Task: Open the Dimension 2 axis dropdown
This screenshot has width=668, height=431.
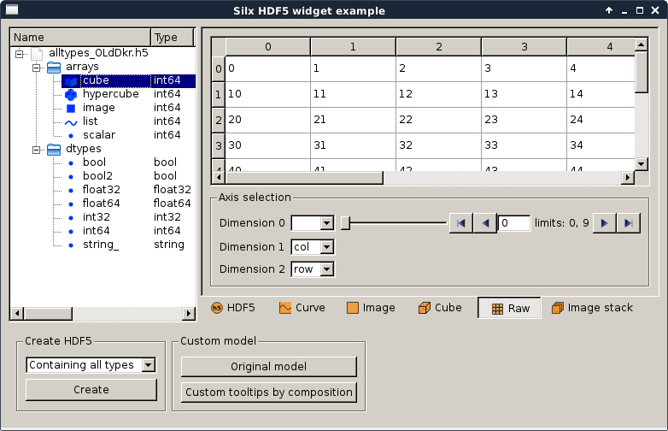Action: click(313, 269)
